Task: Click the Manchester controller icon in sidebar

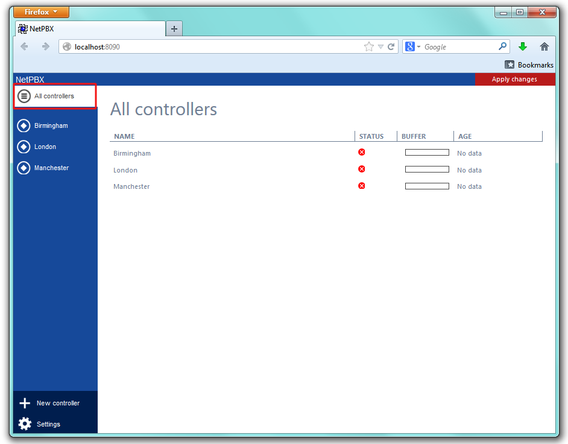Action: pyautogui.click(x=24, y=168)
